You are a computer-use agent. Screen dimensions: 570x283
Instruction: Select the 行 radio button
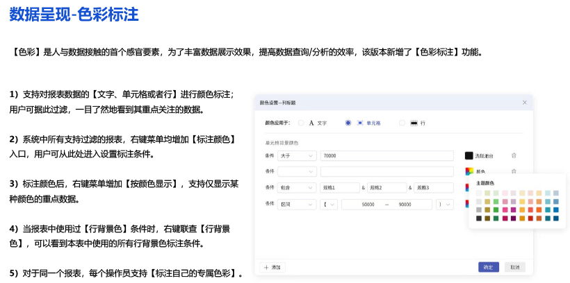pos(402,123)
